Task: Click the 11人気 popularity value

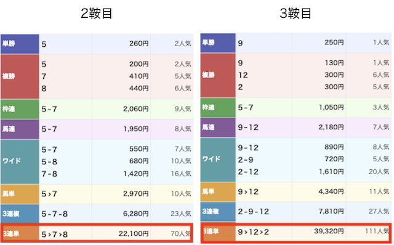Action: pos(379,191)
